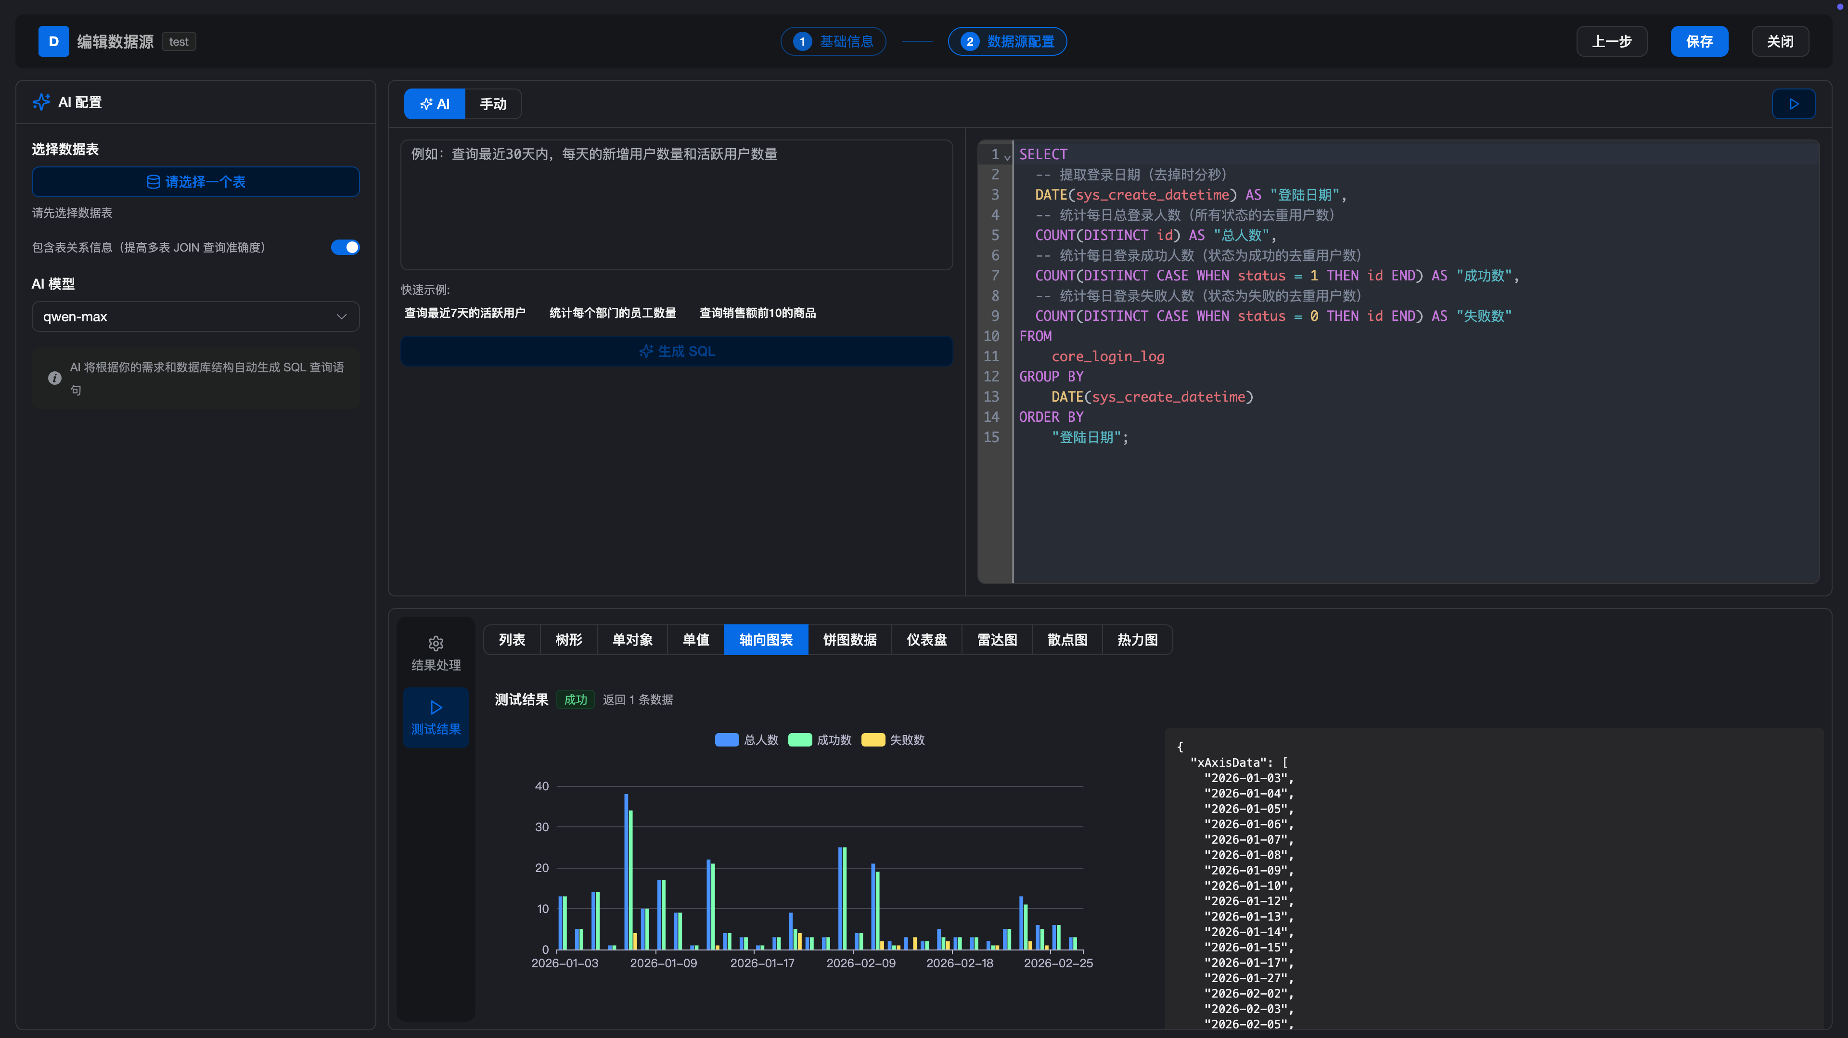Click the AI query prompt text area
Screen dimensions: 1848x1038
[x=676, y=204]
